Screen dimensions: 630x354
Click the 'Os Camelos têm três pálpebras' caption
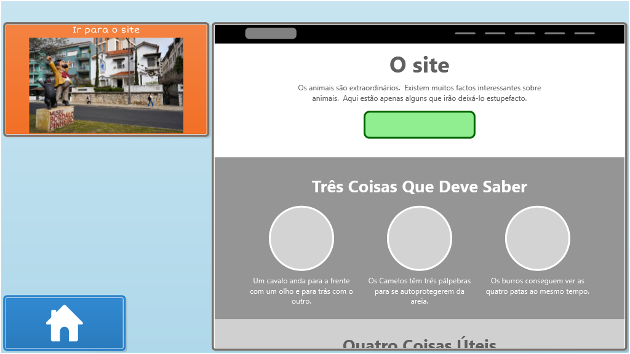420,291
